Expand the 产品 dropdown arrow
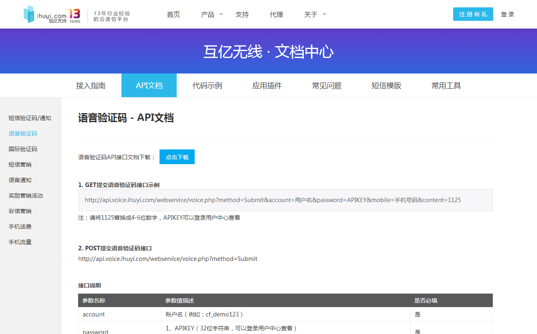 [221, 14]
